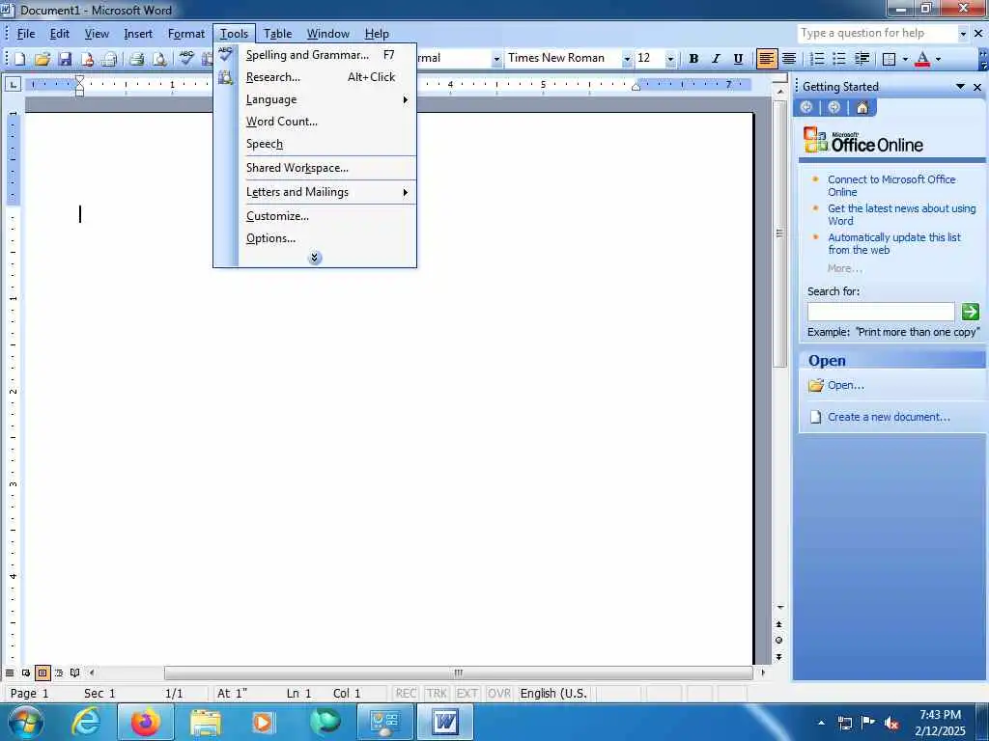This screenshot has width=989, height=741.
Task: Click the Search for input field
Action: 881,312
